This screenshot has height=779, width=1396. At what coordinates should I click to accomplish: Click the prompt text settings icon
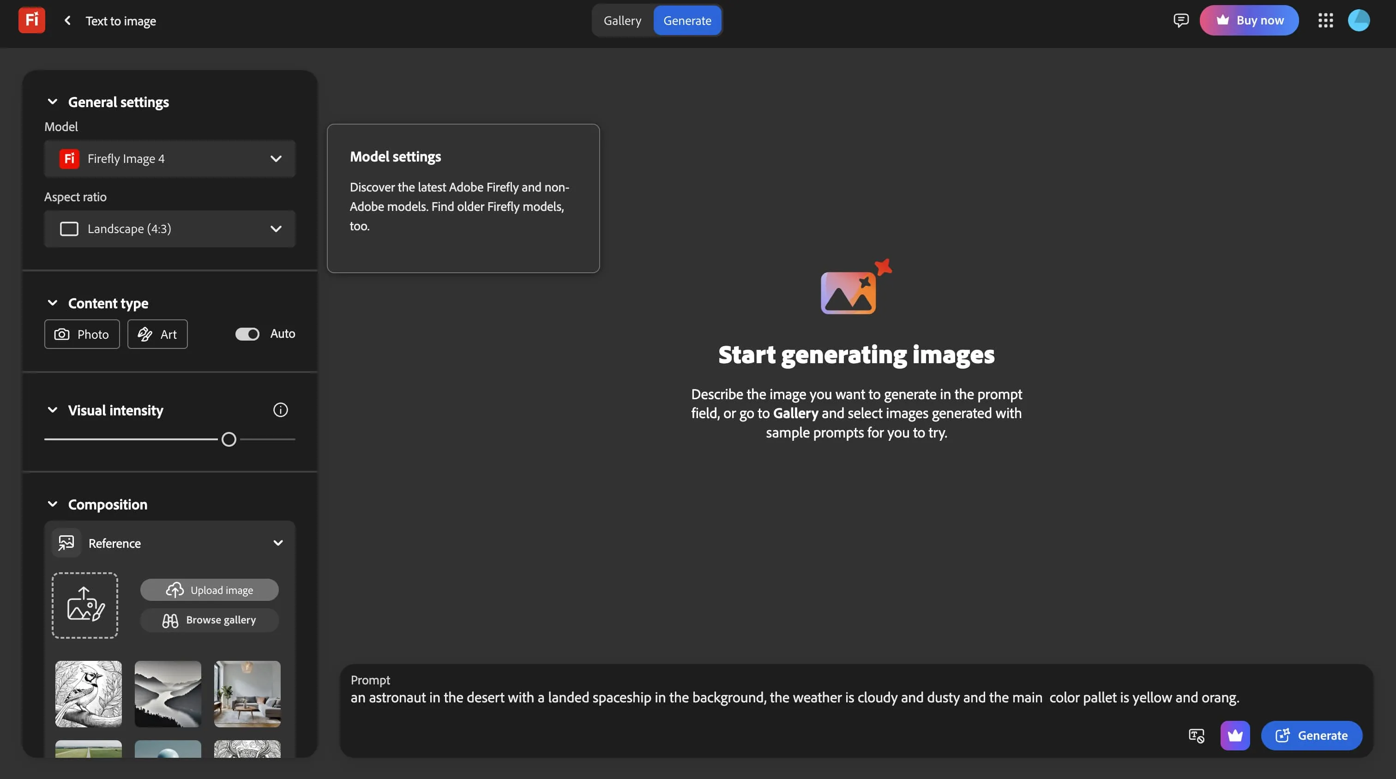pos(1196,736)
